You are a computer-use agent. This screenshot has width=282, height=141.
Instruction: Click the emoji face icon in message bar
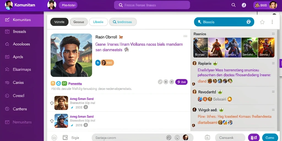[x=177, y=138]
